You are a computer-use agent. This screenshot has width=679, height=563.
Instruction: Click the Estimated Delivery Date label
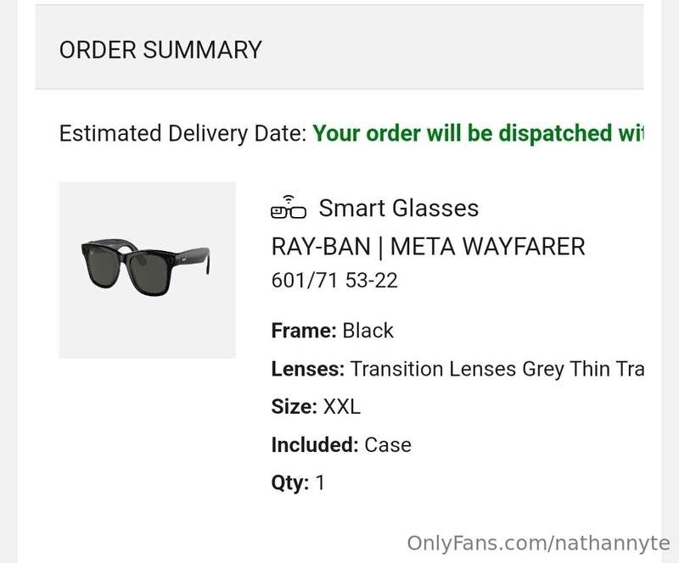[183, 133]
